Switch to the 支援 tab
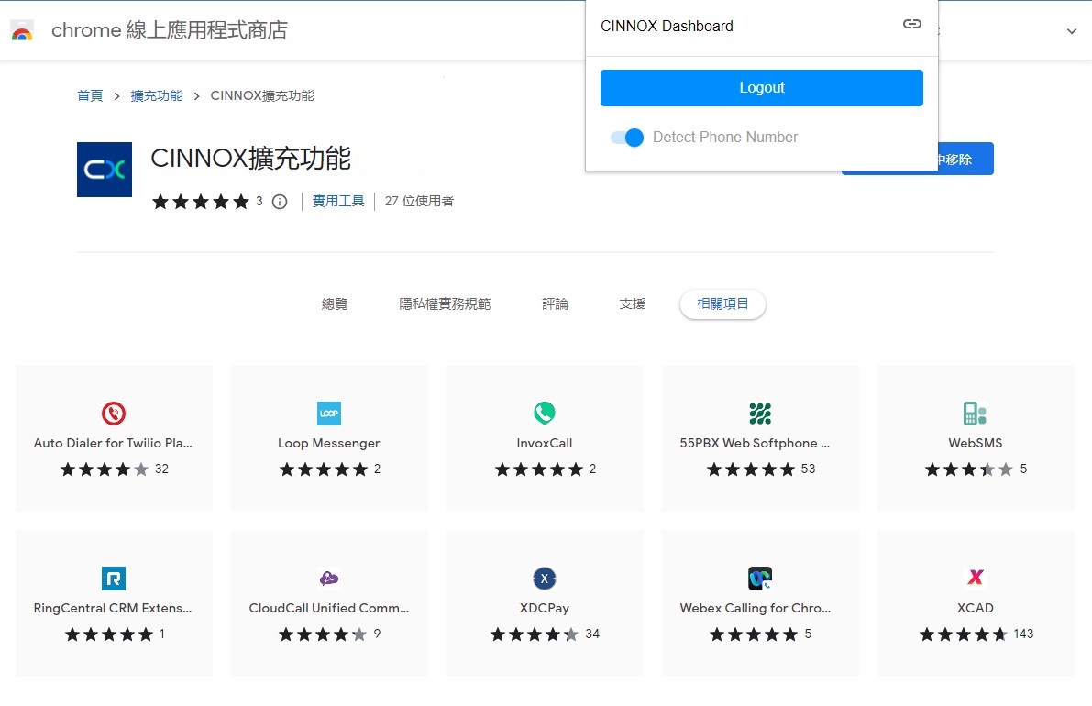The width and height of the screenshot is (1092, 706). coord(633,304)
